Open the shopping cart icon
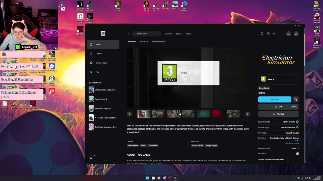Screen dimensions: 323x181 coord(274,34)
